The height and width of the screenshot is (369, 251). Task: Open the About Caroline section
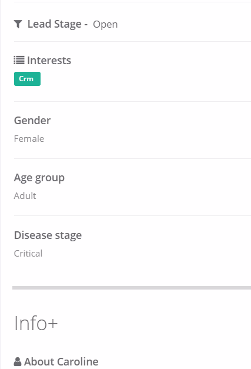click(x=61, y=362)
